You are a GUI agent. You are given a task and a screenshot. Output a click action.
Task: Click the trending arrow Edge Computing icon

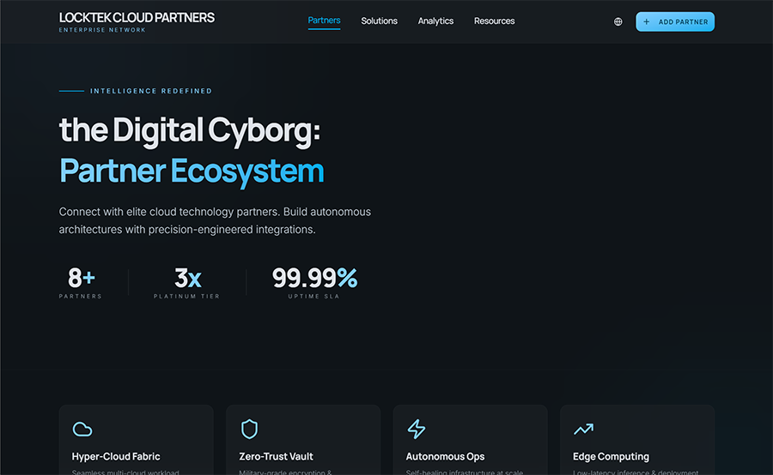click(x=584, y=430)
